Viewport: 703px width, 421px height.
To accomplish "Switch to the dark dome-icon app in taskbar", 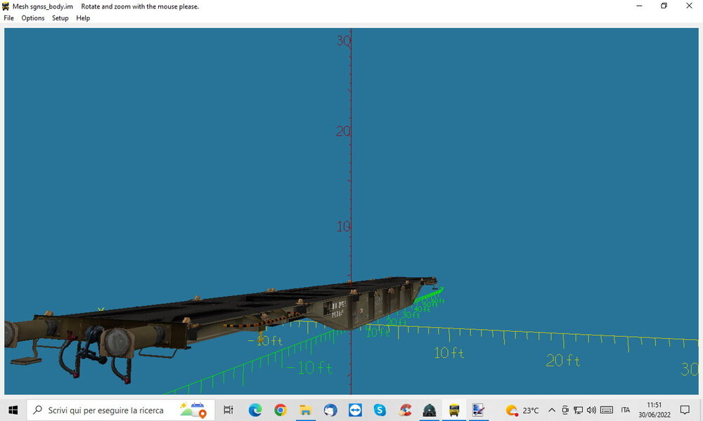I will tap(430, 410).
